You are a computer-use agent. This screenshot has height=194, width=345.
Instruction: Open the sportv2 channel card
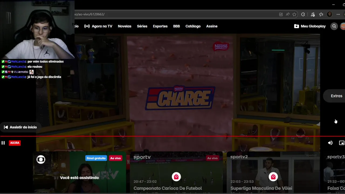tap(273, 172)
